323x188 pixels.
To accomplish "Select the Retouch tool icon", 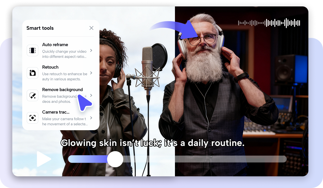I will [x=32, y=73].
